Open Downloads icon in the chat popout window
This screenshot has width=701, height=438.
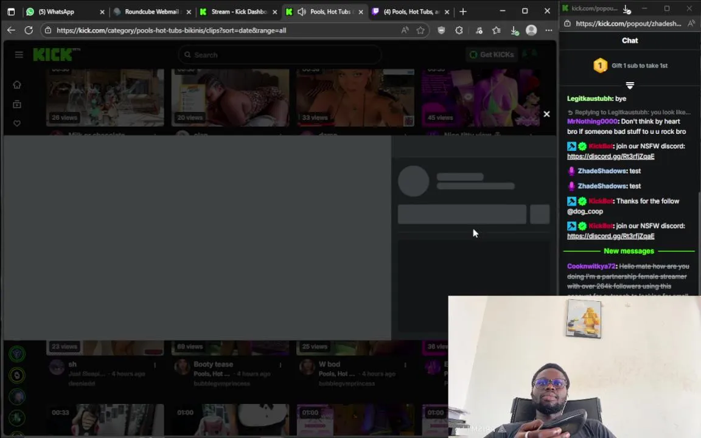(627, 9)
